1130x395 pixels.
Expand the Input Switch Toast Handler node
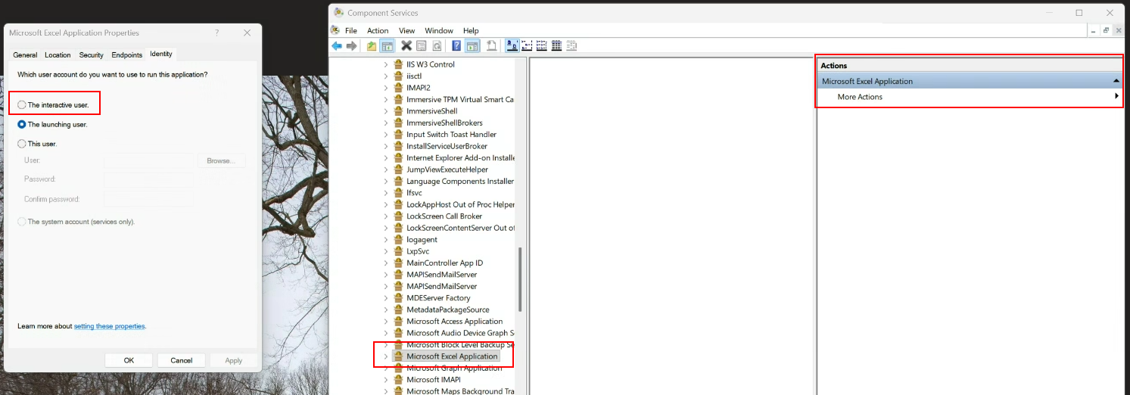[386, 135]
